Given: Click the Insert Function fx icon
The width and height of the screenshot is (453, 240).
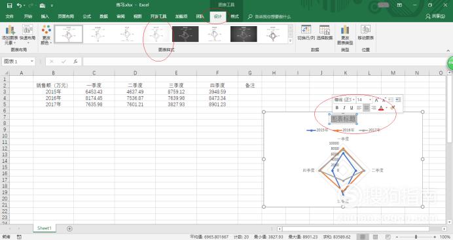Looking at the screenshot, I should pyautogui.click(x=75, y=61).
